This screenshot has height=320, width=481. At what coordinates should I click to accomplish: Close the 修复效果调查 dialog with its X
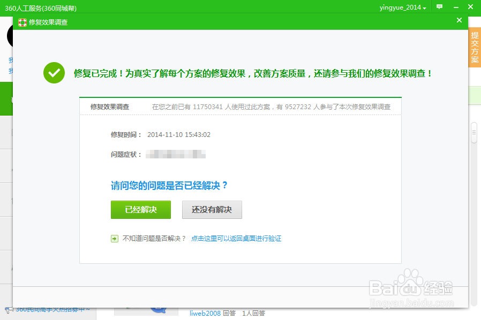(x=459, y=20)
